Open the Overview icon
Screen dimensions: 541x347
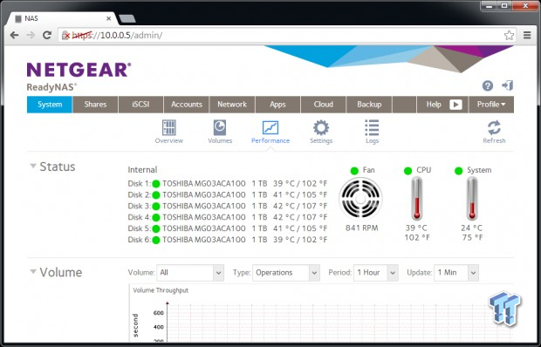click(x=169, y=128)
